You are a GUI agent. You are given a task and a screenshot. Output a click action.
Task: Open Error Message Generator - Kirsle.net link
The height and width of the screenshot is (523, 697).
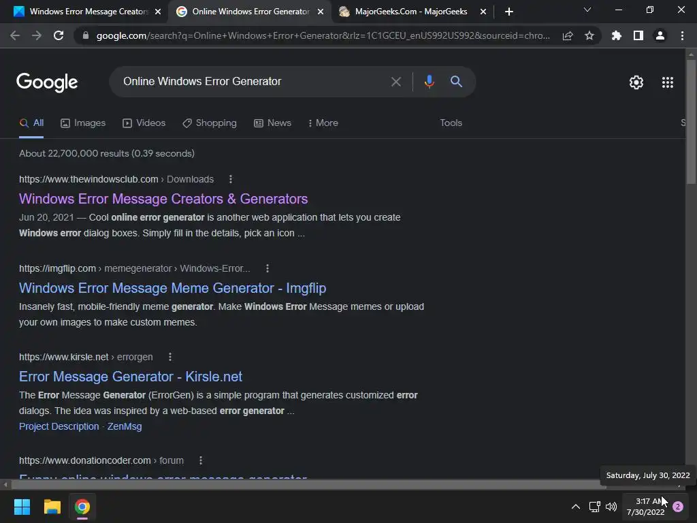[131, 377]
